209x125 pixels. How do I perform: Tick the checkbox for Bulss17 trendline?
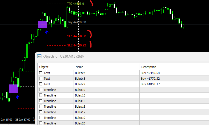click(x=41, y=112)
